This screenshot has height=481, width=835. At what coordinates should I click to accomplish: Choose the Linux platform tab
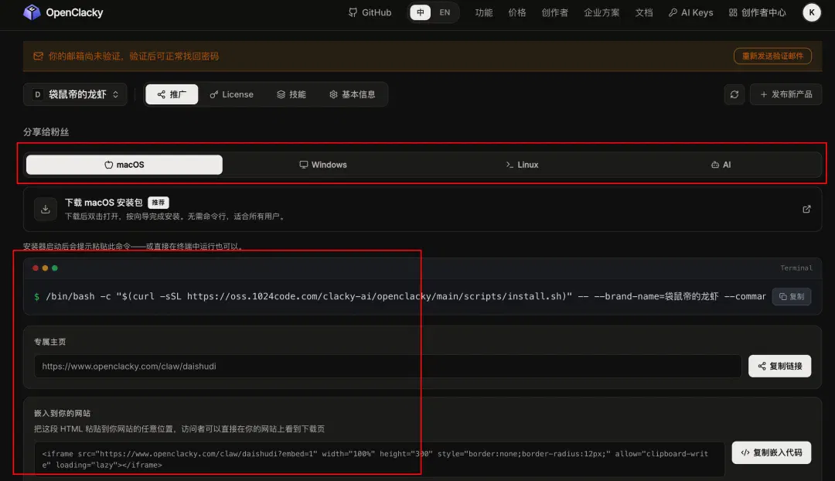pyautogui.click(x=522, y=165)
